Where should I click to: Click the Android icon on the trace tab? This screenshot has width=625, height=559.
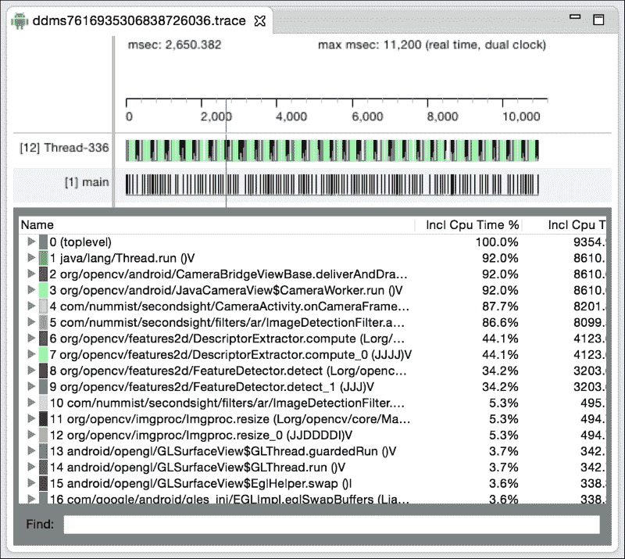click(19, 20)
